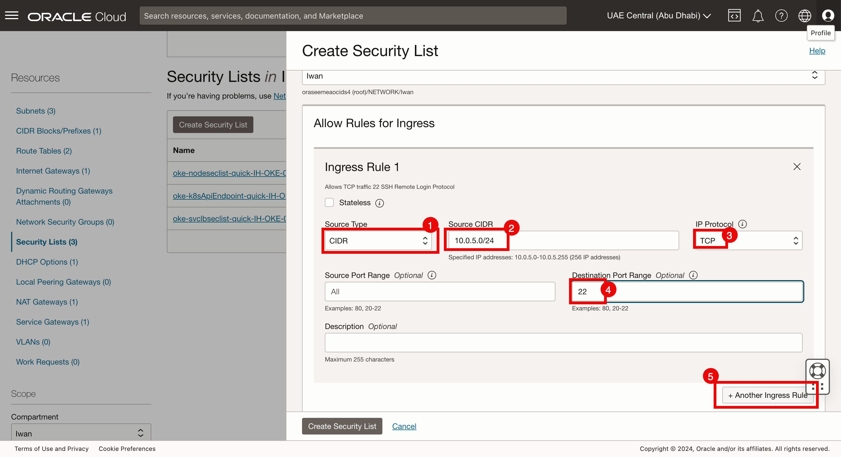The width and height of the screenshot is (841, 457).
Task: Open Subnets (3) in Resources
Action: pyautogui.click(x=36, y=111)
